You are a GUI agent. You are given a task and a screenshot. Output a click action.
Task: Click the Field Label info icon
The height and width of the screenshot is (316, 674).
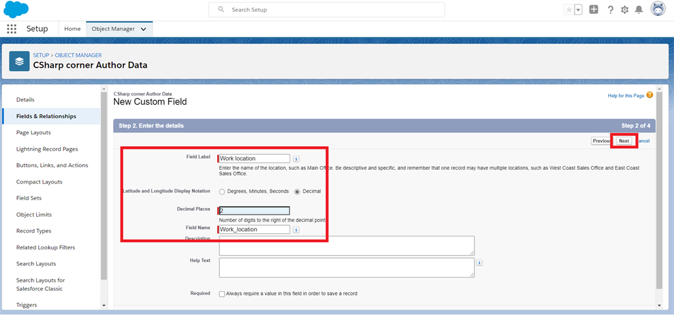[296, 159]
